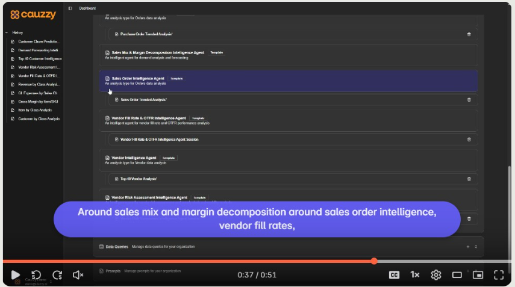The image size is (515, 287).
Task: Select Sales Order Intelligence Agent row
Action: coord(288,81)
